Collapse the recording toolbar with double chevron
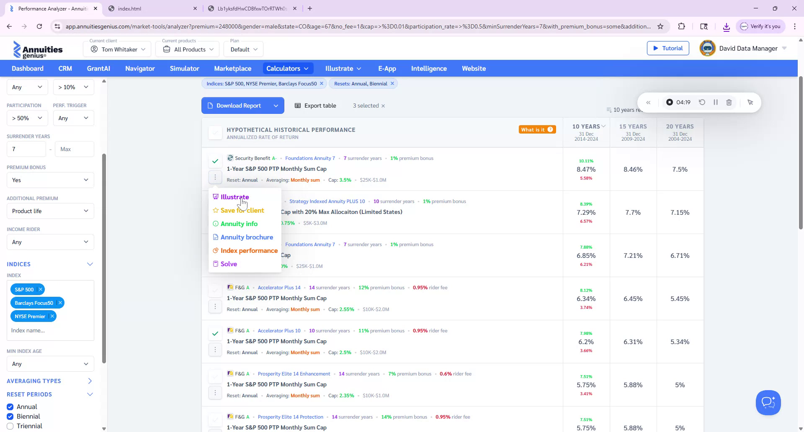This screenshot has height=432, width=804. 649,102
